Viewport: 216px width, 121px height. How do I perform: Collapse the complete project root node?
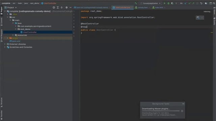click(5, 11)
